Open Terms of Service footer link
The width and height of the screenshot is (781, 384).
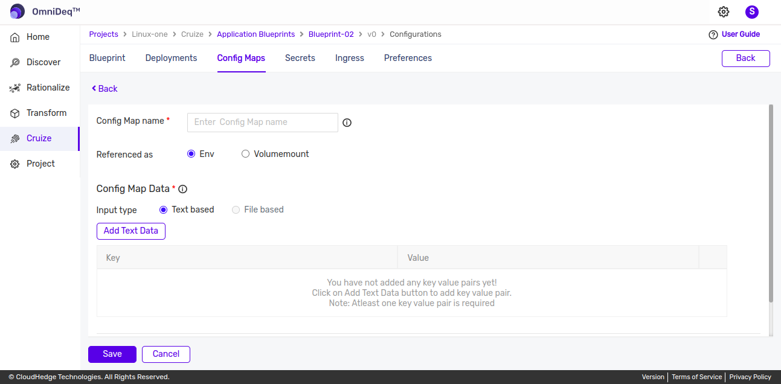696,377
